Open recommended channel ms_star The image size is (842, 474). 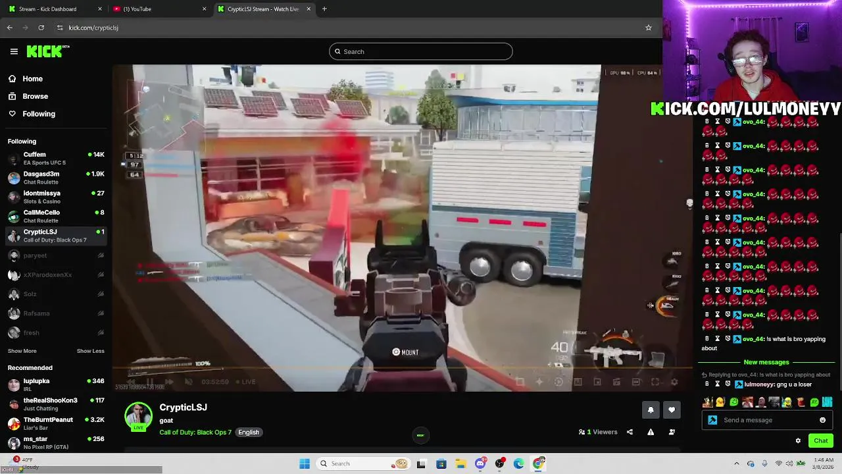coord(56,442)
